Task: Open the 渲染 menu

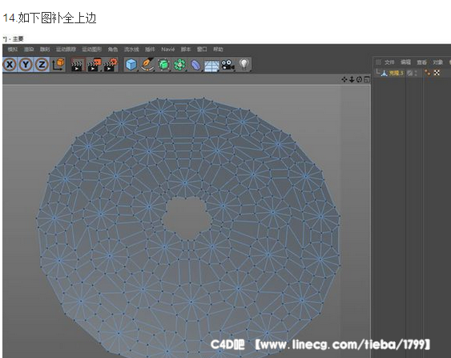Action: (29, 50)
